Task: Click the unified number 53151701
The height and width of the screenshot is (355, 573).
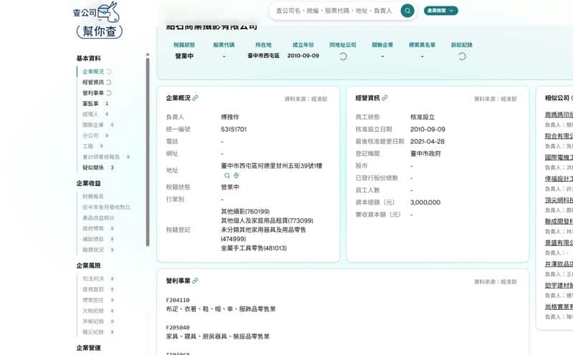Action: point(234,130)
